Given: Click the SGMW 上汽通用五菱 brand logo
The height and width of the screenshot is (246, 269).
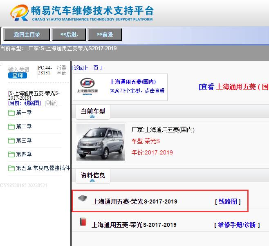Looking at the screenshot, I should click(x=87, y=87).
